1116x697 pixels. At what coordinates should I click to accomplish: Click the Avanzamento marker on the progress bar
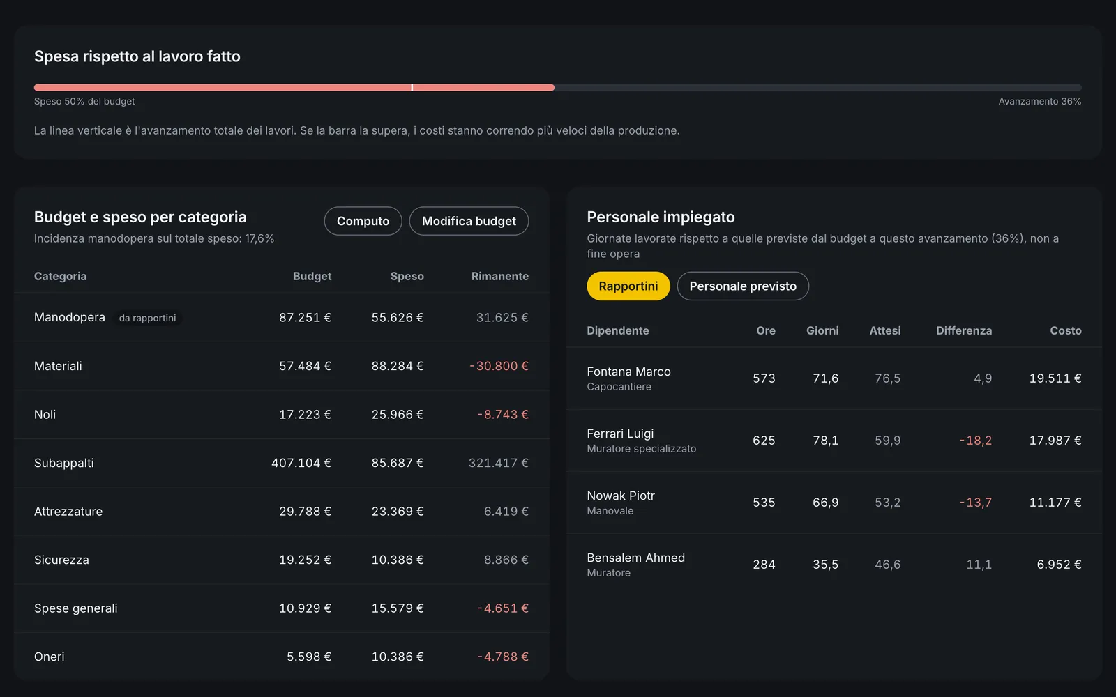pyautogui.click(x=412, y=88)
